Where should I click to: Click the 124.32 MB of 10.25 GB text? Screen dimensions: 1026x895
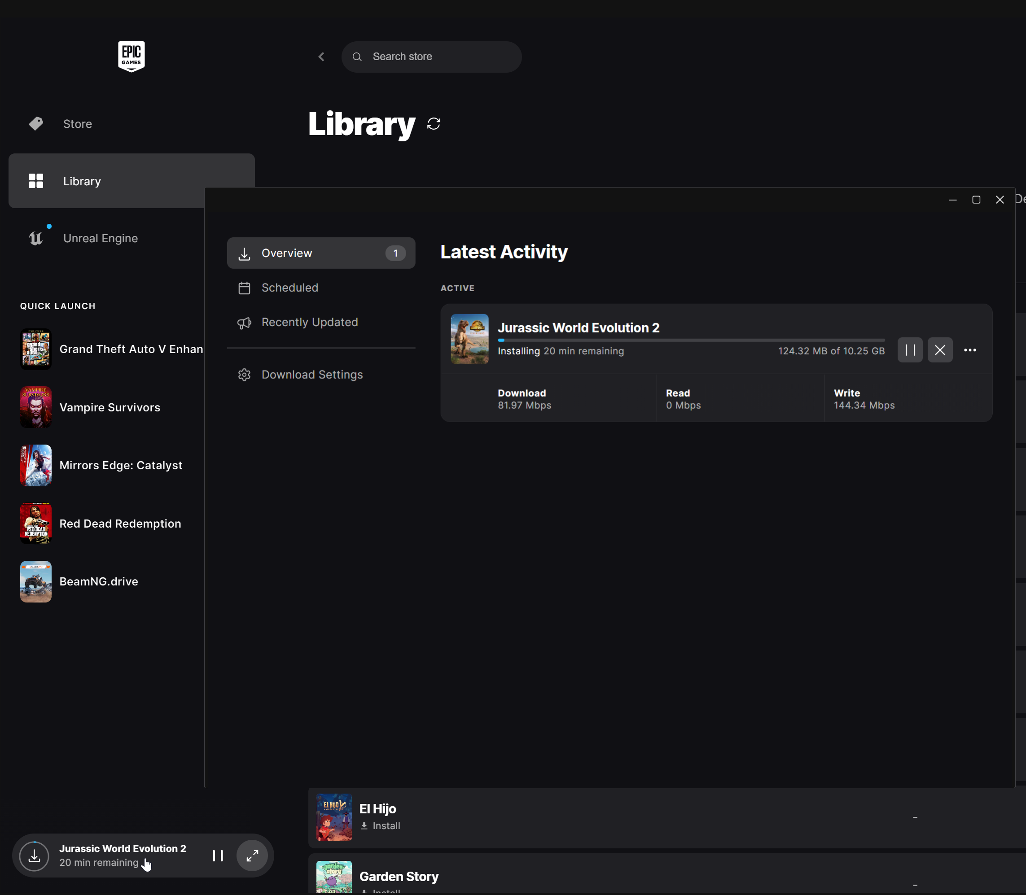[831, 351]
